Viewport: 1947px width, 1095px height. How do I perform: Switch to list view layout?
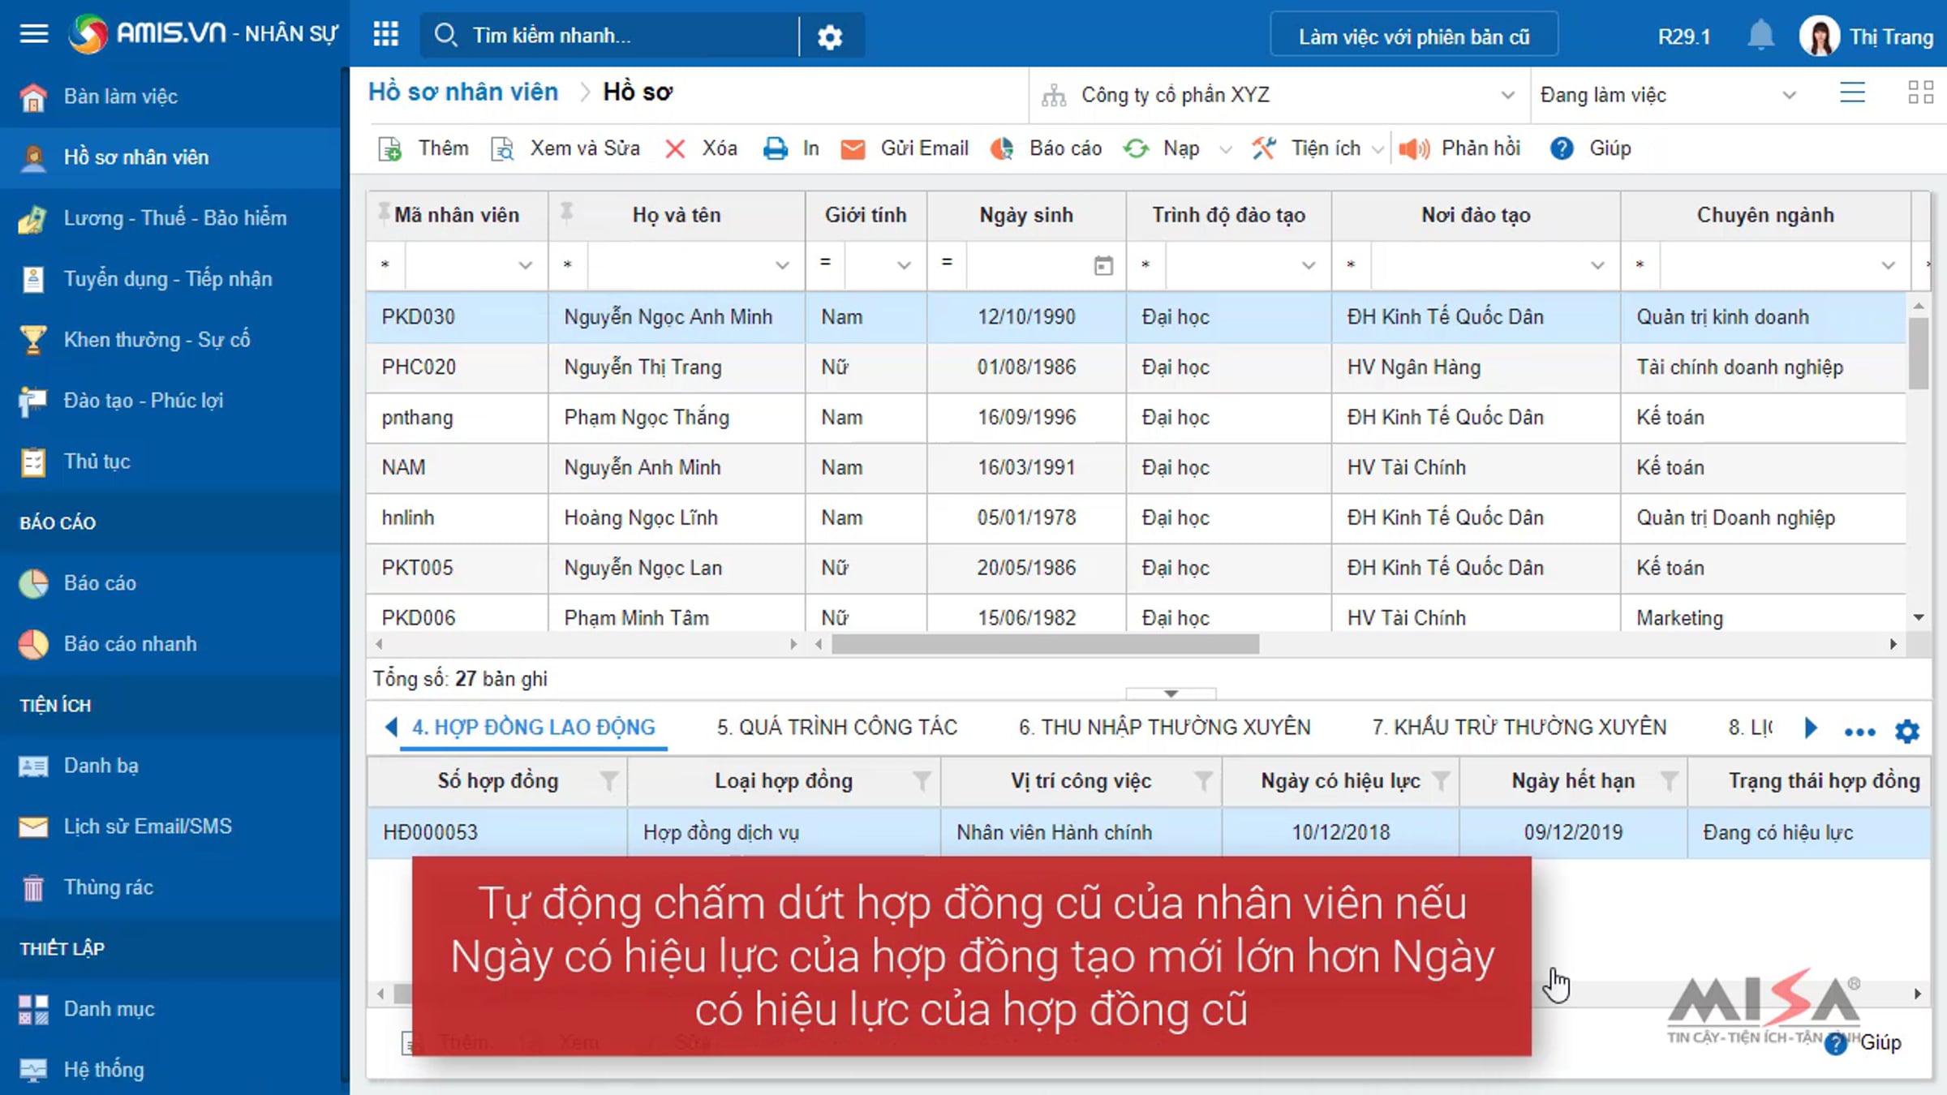[x=1852, y=92]
